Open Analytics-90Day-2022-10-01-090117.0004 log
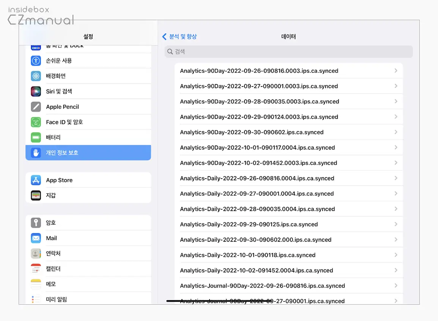This screenshot has height=321, width=438. coord(288,147)
